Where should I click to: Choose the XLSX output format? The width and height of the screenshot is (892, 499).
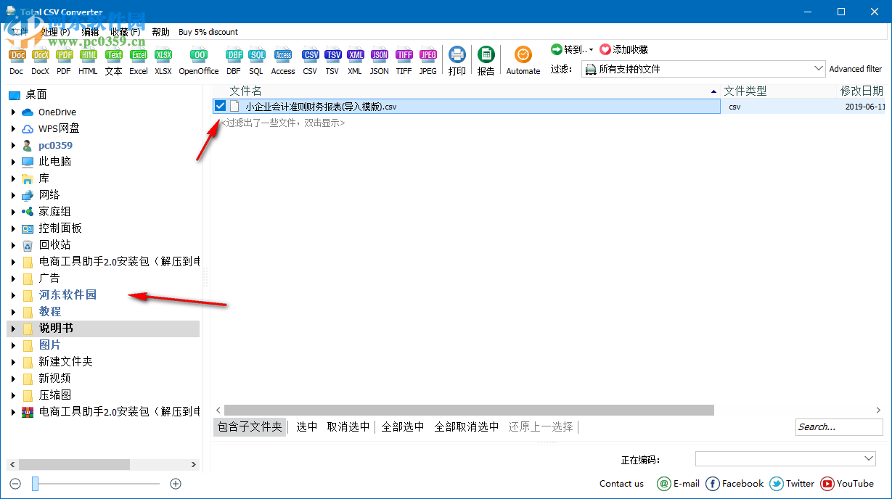163,54
